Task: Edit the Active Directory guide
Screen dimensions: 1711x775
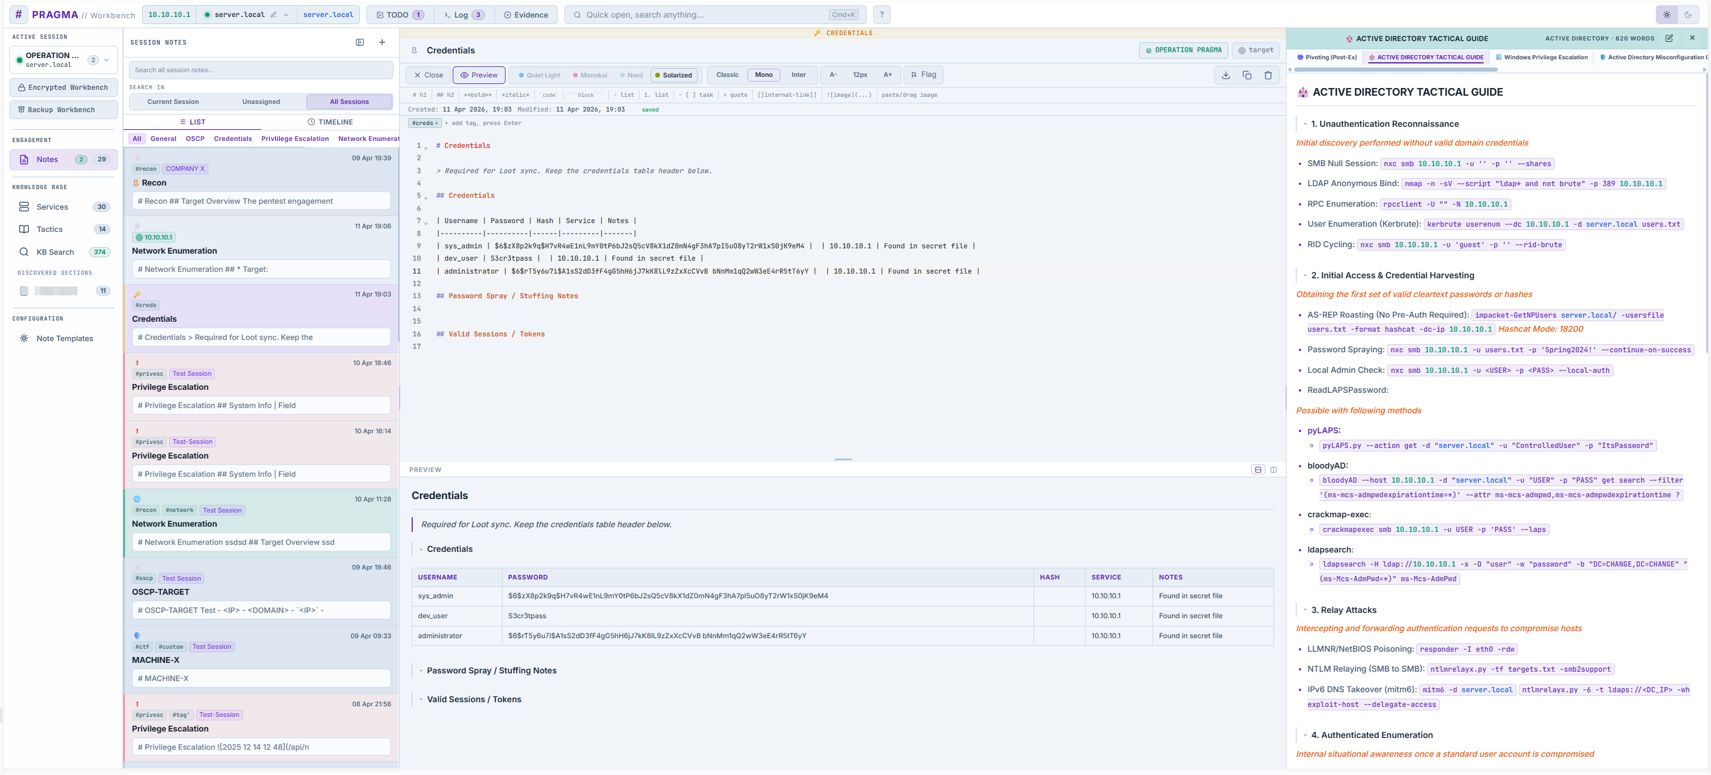Action: coord(1669,39)
